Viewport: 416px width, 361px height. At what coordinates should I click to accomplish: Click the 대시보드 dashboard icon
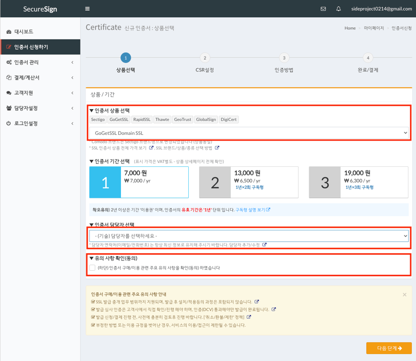click(9, 32)
